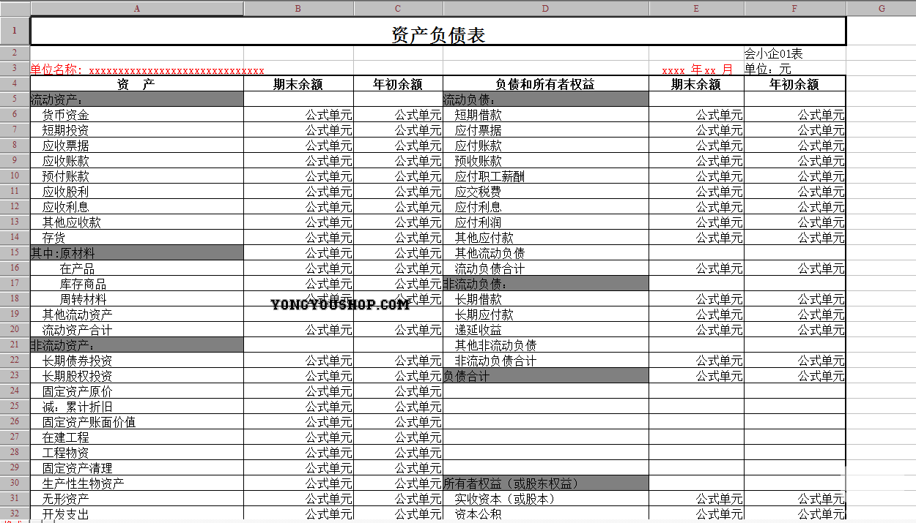
Task: Select the 实收资本(或股本) cell
Action: click(x=546, y=498)
